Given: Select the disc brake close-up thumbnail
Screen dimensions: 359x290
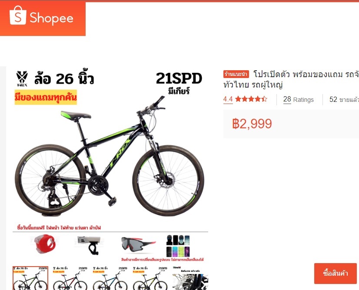Looking at the screenshot, I should pos(190,278).
